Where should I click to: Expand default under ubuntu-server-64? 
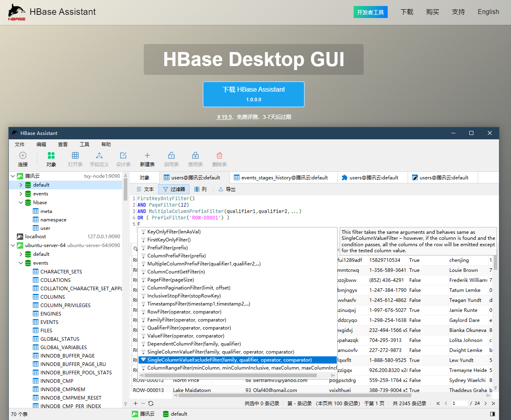tap(21, 254)
